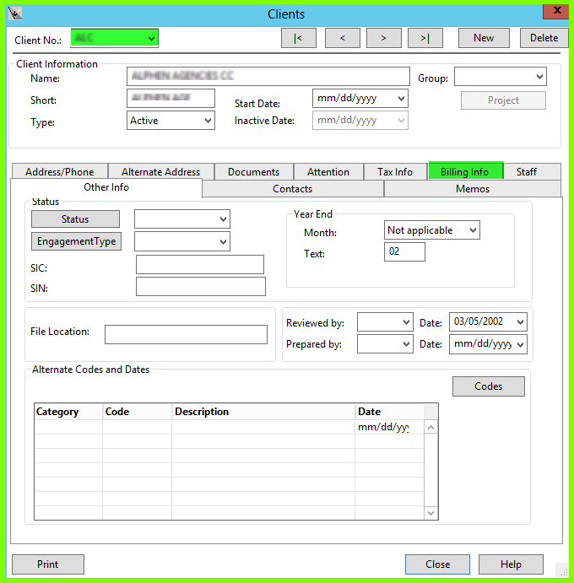Viewport: 574px width, 583px height.
Task: Click the SIC input field
Action: tap(200, 265)
